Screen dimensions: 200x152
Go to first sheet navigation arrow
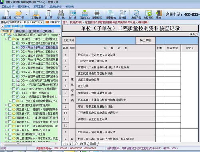(64, 144)
